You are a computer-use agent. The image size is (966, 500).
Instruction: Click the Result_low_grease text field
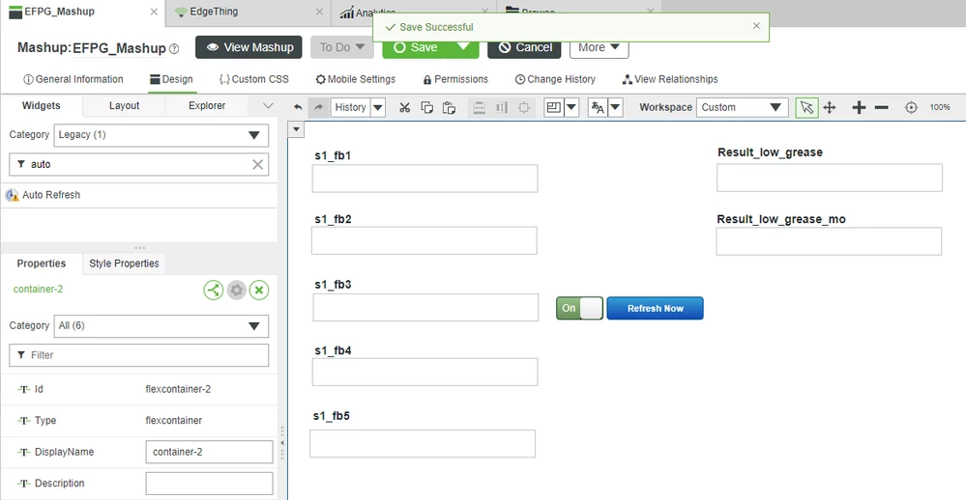(830, 178)
